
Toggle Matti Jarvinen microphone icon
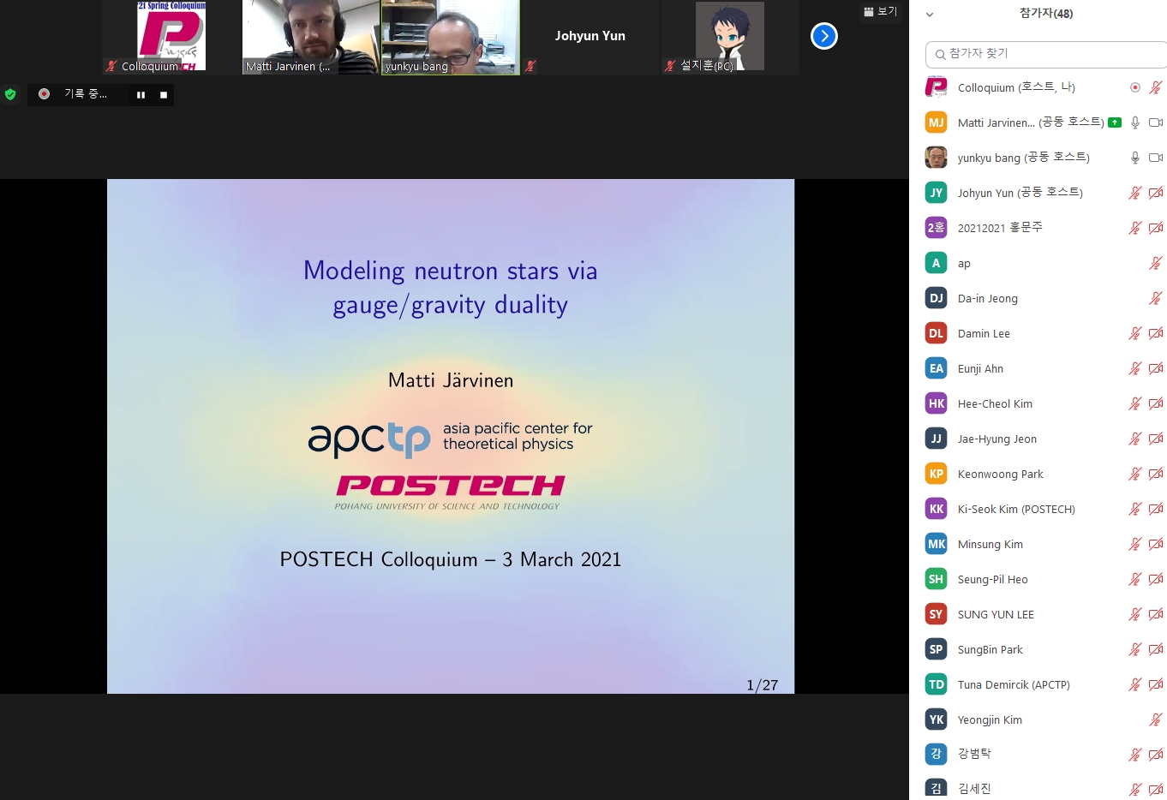tap(1135, 122)
